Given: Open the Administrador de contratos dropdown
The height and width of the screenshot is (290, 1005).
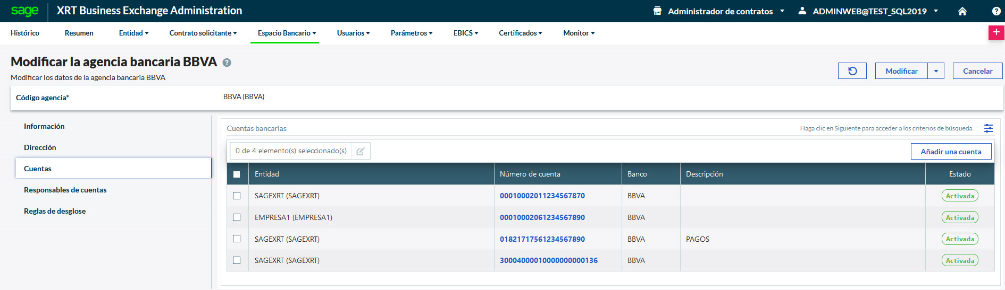Looking at the screenshot, I should click(x=719, y=11).
